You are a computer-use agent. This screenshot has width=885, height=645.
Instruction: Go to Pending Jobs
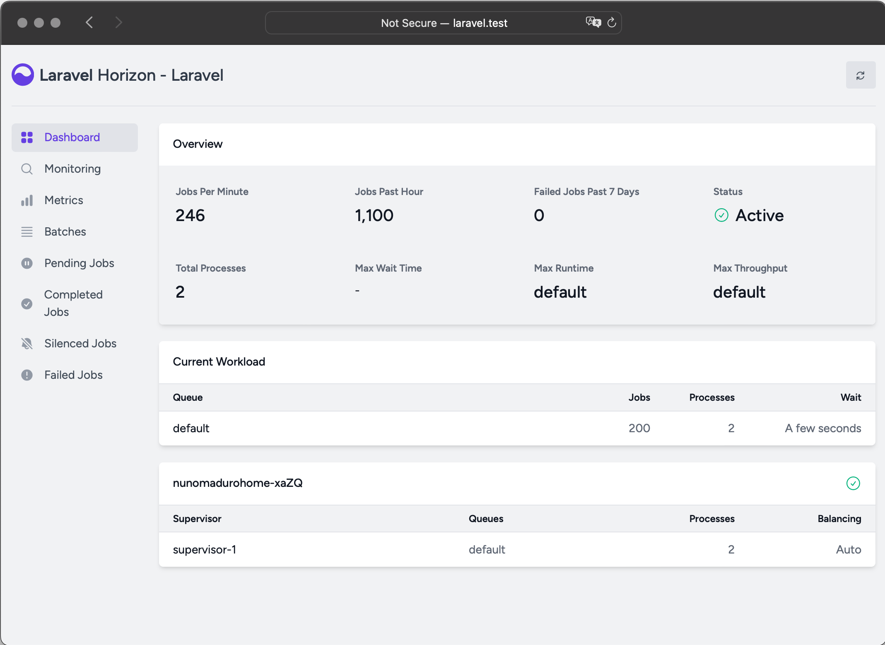75,263
